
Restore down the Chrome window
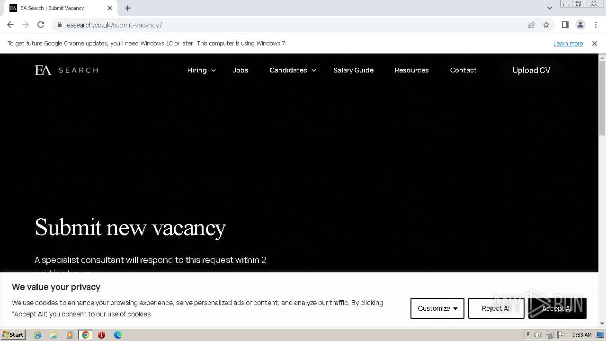pos(578,4)
